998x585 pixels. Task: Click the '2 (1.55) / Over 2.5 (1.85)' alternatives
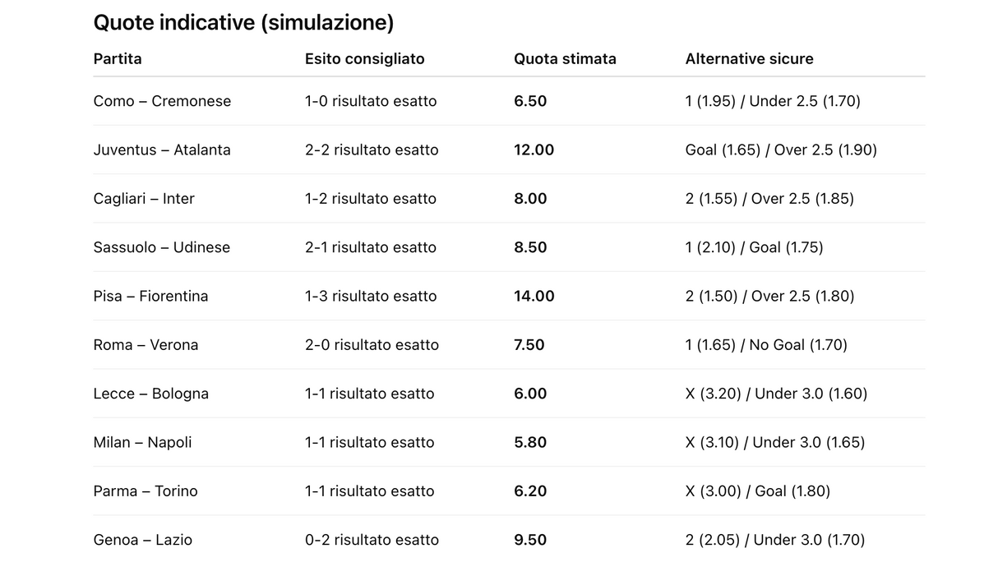769,199
